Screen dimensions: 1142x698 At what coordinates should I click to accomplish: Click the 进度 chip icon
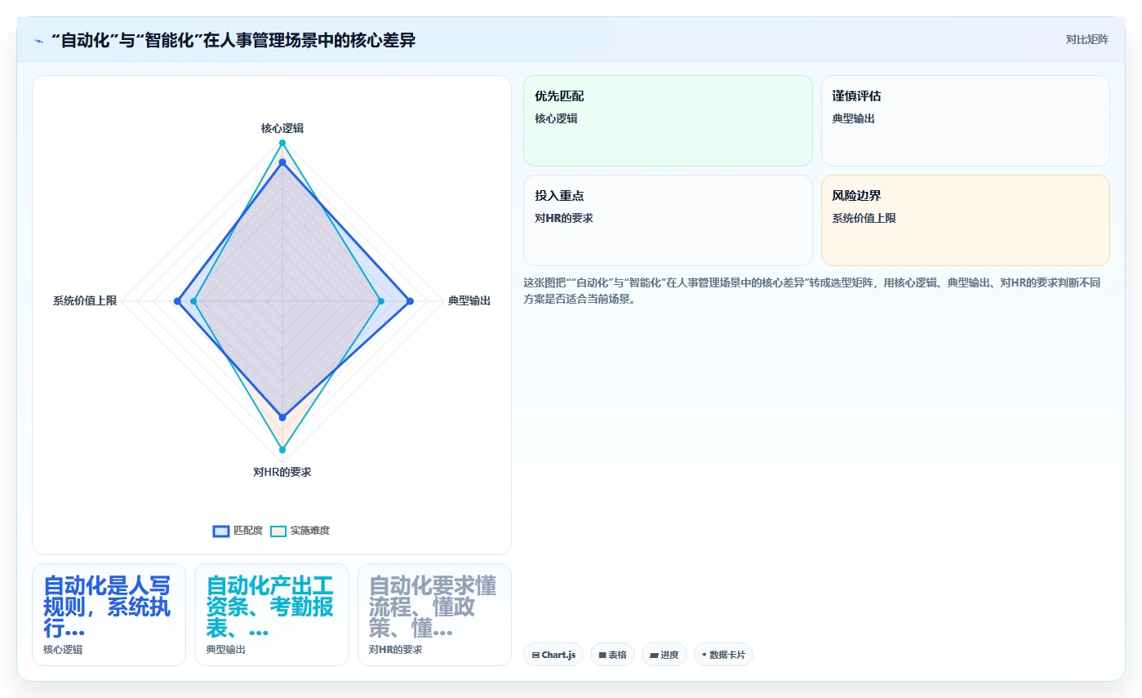[x=654, y=655]
